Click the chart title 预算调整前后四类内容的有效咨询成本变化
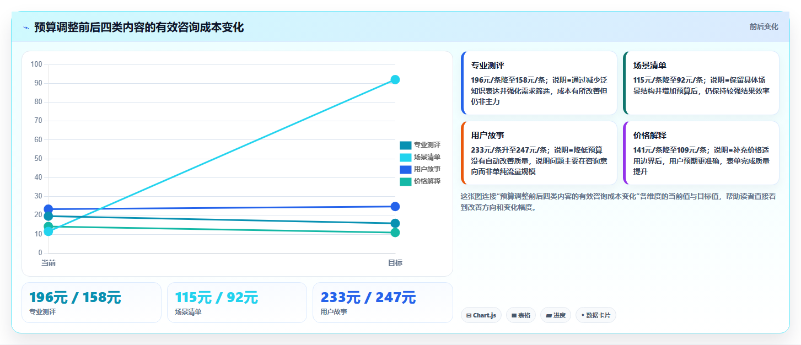Image resolution: width=801 pixels, height=345 pixels. 139,27
